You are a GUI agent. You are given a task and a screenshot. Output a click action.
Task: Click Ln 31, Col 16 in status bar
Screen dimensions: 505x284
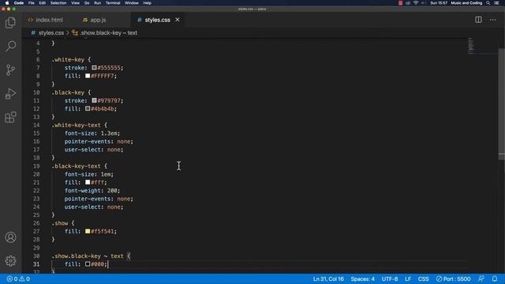[x=328, y=278]
